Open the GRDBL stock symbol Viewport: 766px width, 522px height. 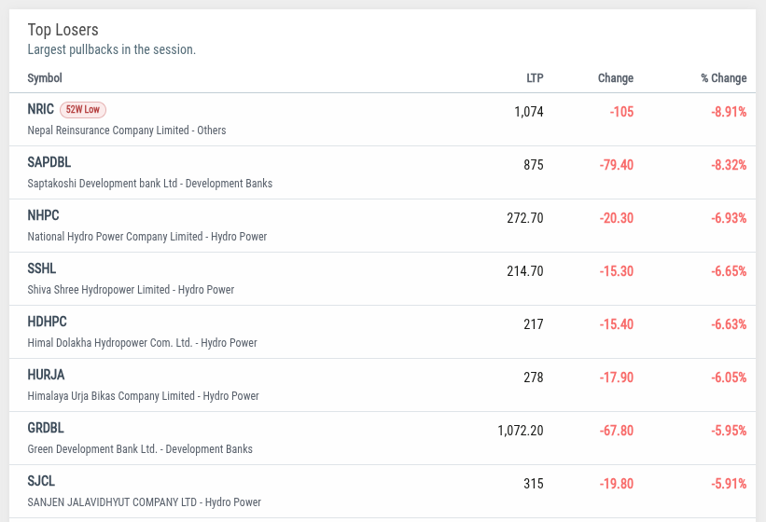[46, 428]
